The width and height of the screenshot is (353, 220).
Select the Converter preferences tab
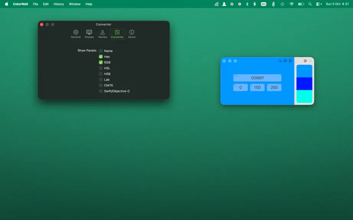coord(117,34)
